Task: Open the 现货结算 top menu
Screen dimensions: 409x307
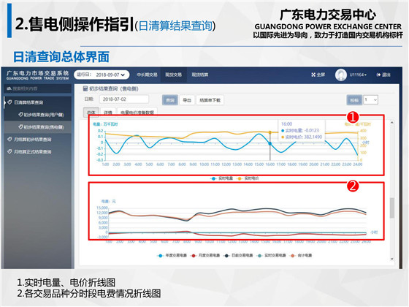Action: tap(200, 75)
